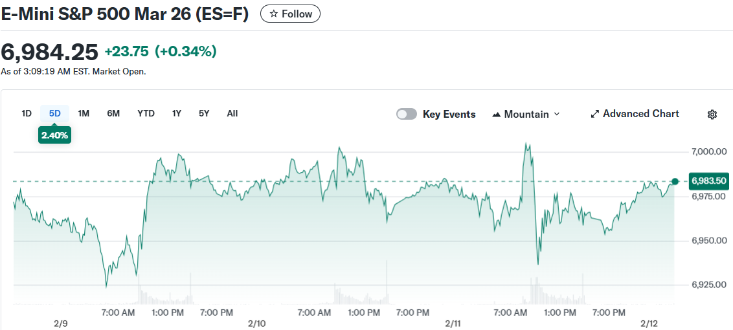Click the green endpoint dot on chart
The width and height of the screenshot is (733, 330).
[x=675, y=181]
